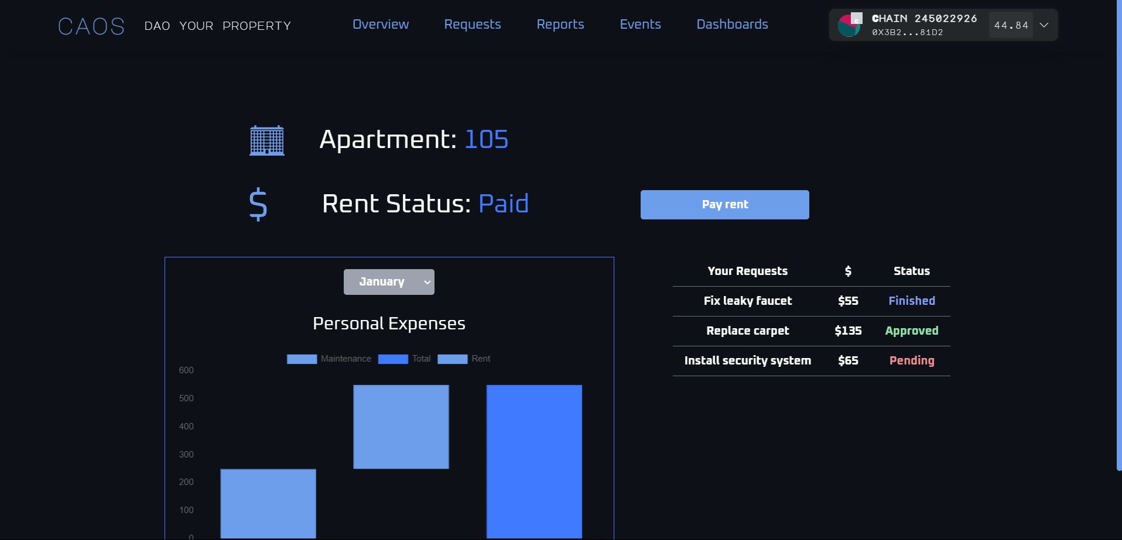This screenshot has height=540, width=1122.
Task: Click the $65 amount cell
Action: 848,360
